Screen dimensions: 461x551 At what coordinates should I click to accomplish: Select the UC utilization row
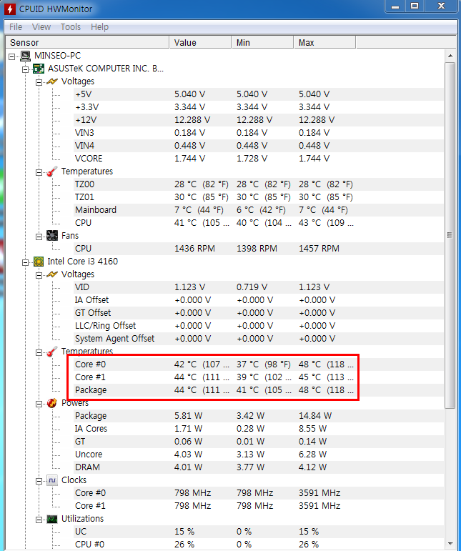259,531
